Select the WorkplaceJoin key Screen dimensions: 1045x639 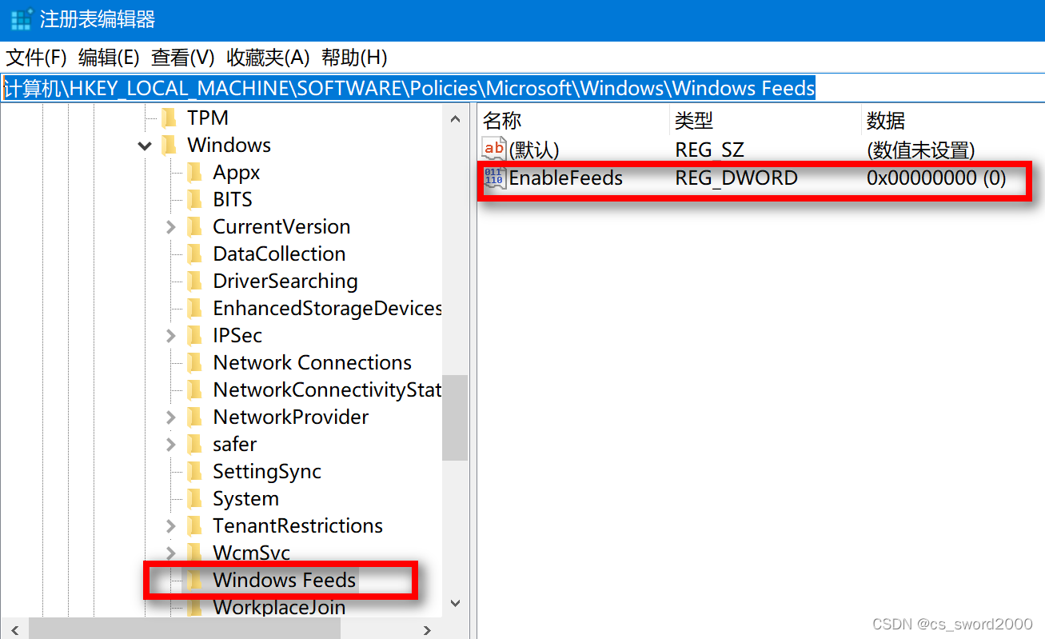pyautogui.click(x=279, y=608)
